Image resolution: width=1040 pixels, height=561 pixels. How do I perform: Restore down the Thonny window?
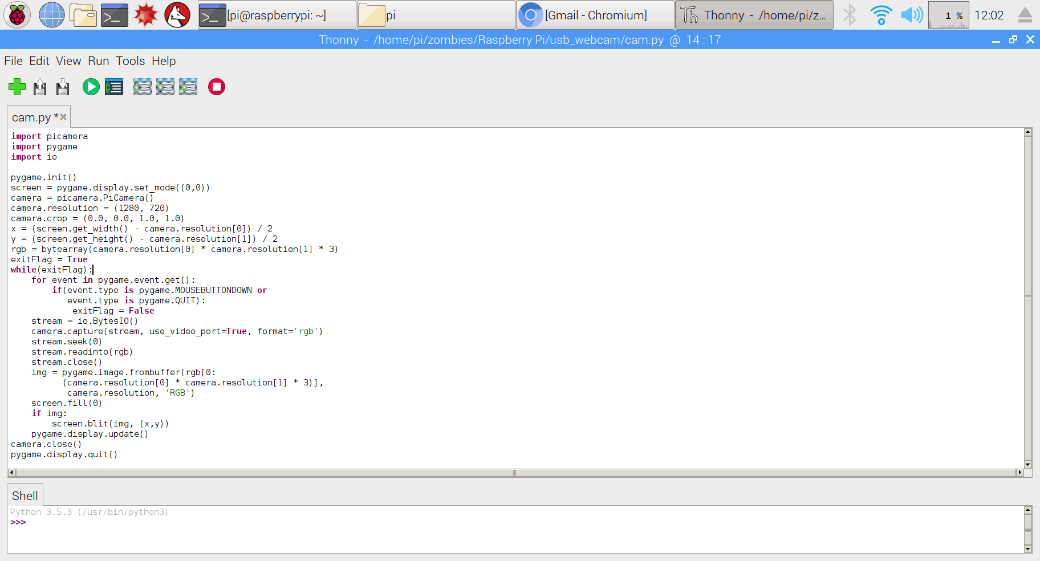coord(1013,39)
